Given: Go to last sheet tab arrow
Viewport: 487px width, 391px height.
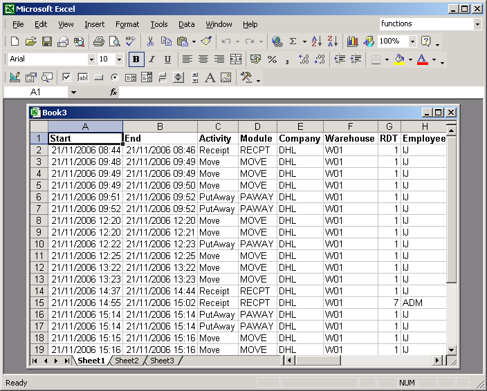Looking at the screenshot, I should coord(67,361).
